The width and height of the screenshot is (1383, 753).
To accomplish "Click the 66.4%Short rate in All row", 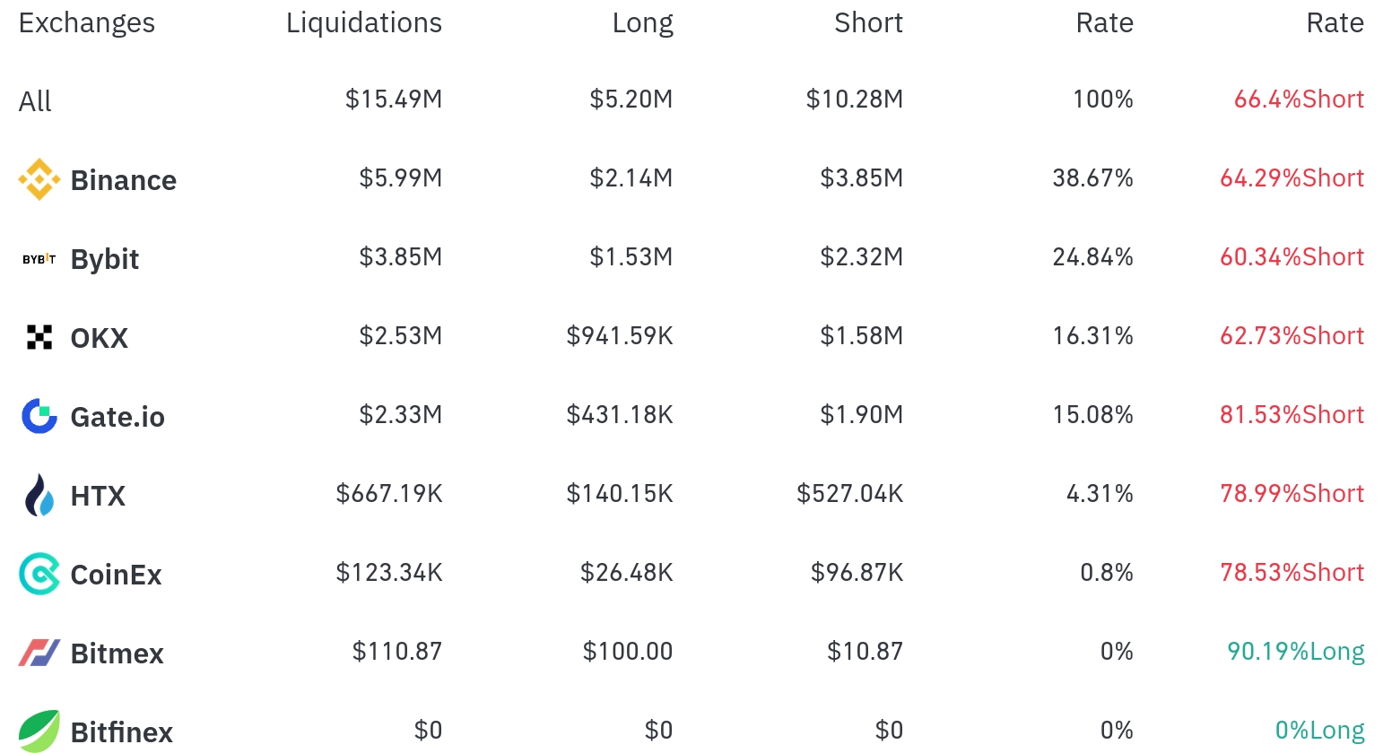I will (1299, 100).
